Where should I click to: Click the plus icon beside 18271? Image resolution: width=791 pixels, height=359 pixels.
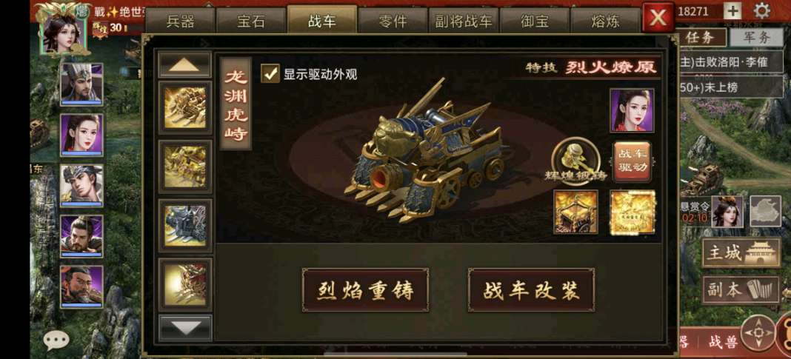732,10
